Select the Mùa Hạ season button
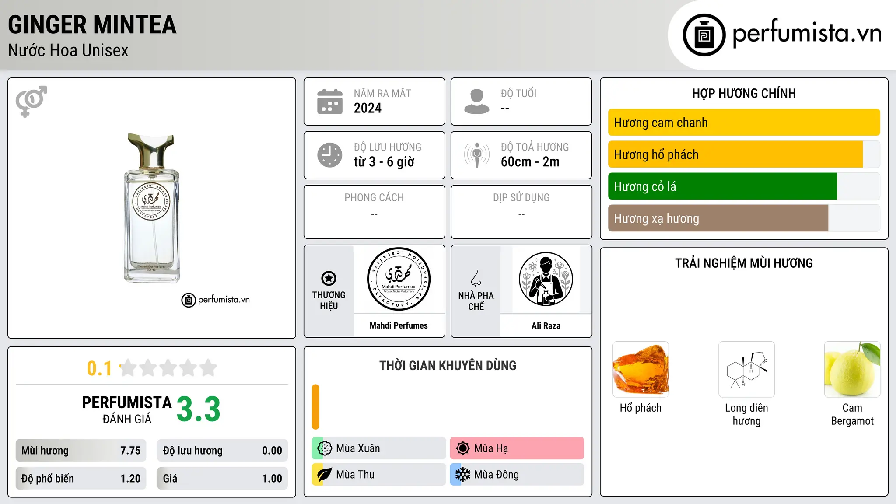Image resolution: width=896 pixels, height=504 pixels. coord(517,448)
